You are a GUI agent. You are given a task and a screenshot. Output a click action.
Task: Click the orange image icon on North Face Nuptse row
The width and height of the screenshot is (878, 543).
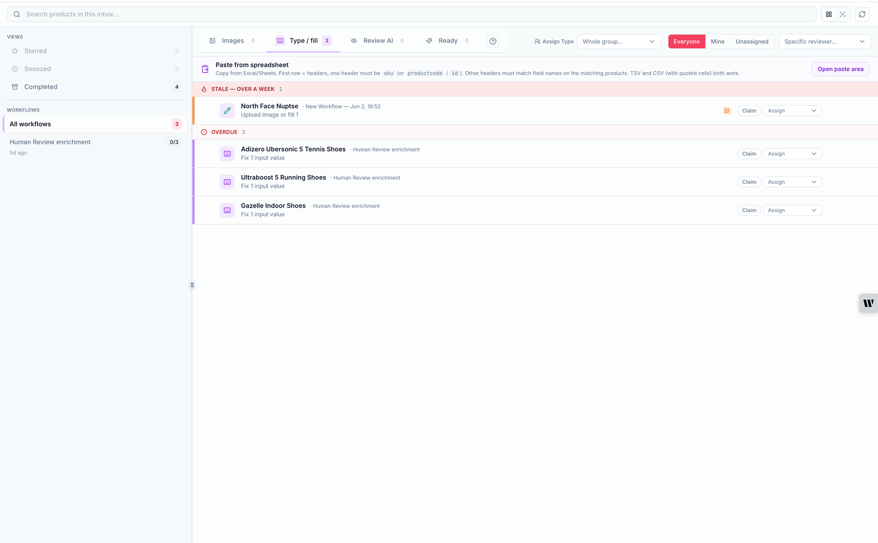pyautogui.click(x=727, y=111)
